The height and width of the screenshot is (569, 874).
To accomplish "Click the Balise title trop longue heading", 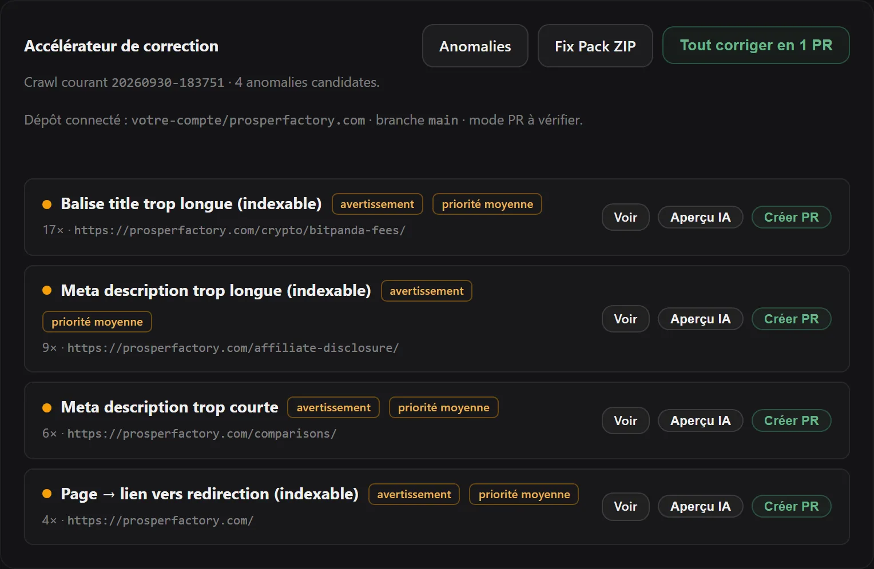I will pyautogui.click(x=191, y=204).
